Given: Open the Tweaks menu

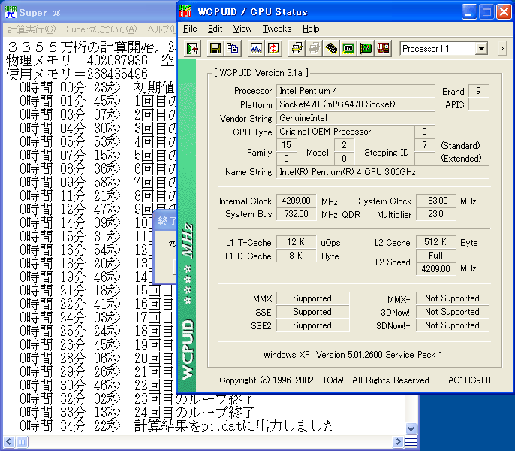Looking at the screenshot, I should [276, 29].
